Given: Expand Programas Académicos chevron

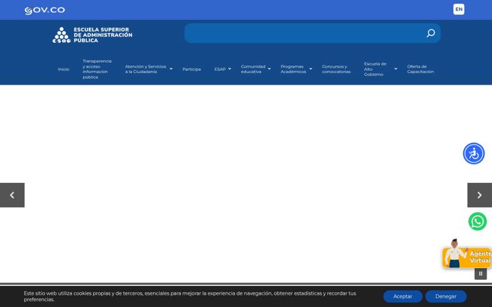Looking at the screenshot, I should coord(311,69).
